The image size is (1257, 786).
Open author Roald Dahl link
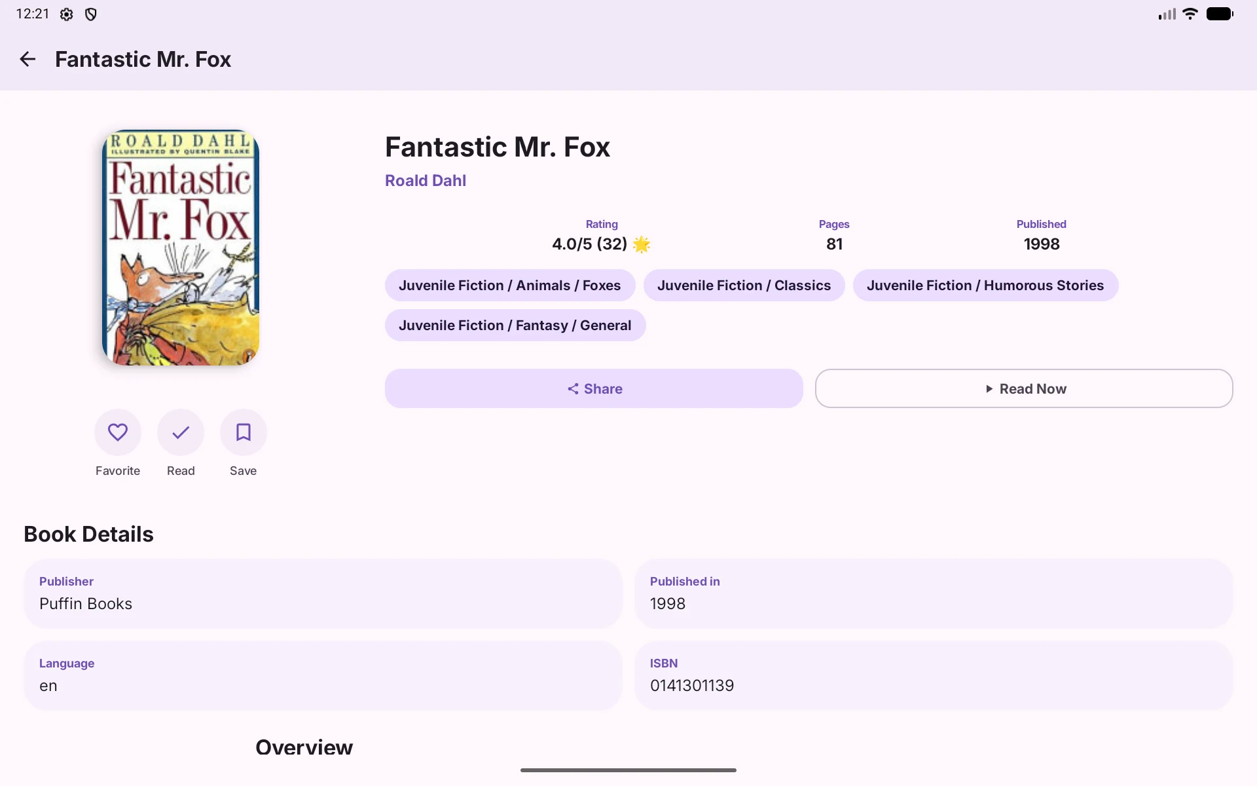(426, 181)
